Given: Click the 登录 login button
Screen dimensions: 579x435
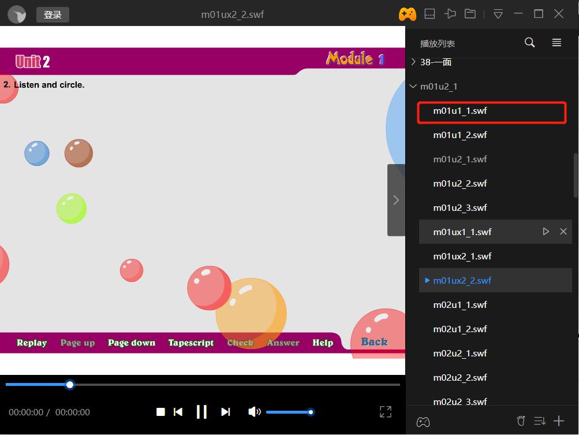Looking at the screenshot, I should [x=53, y=14].
